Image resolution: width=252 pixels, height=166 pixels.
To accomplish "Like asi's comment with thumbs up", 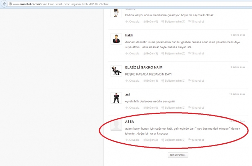I will click(x=150, y=108).
